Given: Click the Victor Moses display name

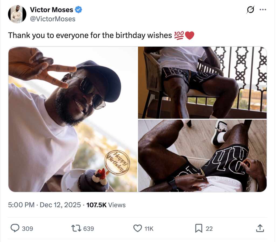Looking at the screenshot, I should [51, 9].
